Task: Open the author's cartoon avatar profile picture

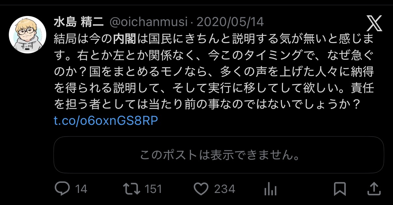Action: click(x=27, y=35)
